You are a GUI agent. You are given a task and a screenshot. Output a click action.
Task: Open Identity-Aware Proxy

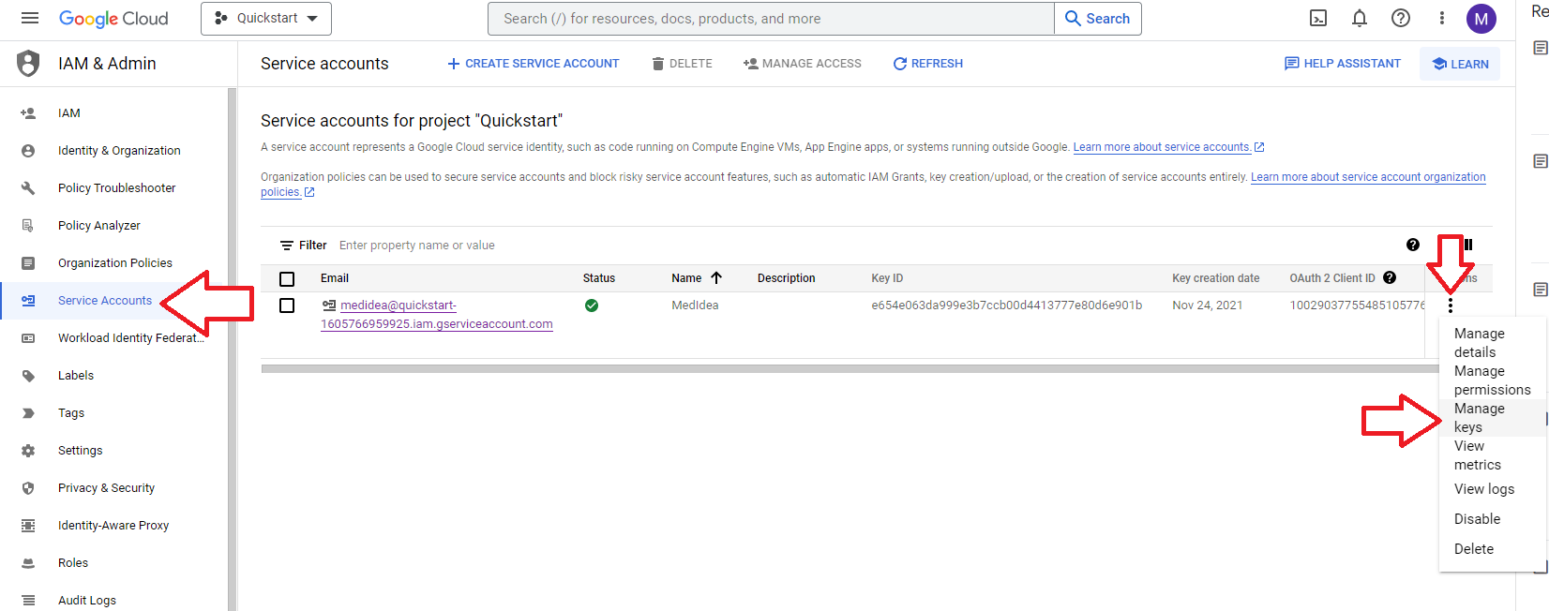(x=113, y=526)
